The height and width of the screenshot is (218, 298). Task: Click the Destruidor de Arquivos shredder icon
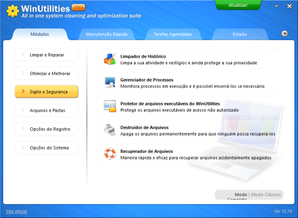(110, 130)
